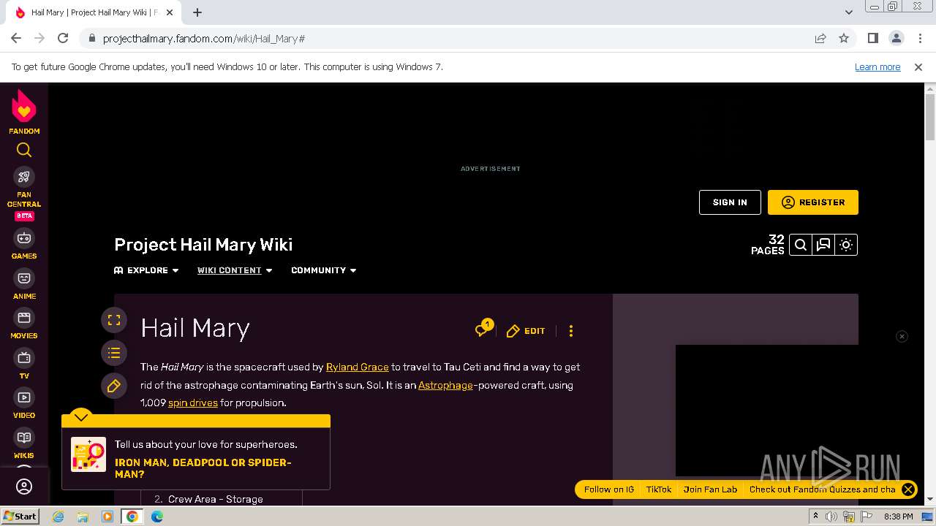Open the volume control in system tray
936x526 pixels.
pyautogui.click(x=831, y=517)
